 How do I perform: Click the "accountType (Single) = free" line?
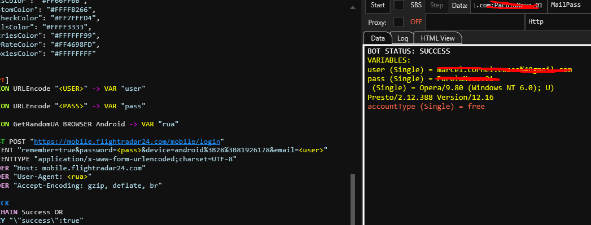point(426,107)
